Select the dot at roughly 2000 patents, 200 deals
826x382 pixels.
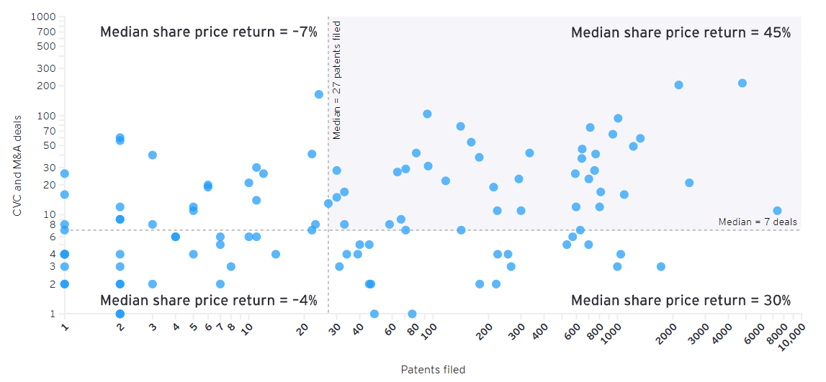point(678,85)
